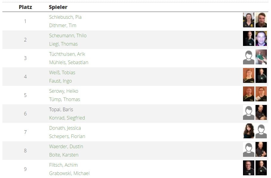
Task: Click first photo thumbnail in rank 7 row
Action: click(x=248, y=131)
